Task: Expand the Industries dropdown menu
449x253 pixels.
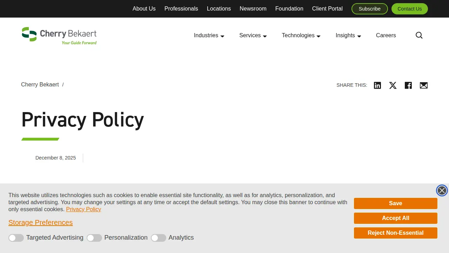Action: tap(209, 35)
